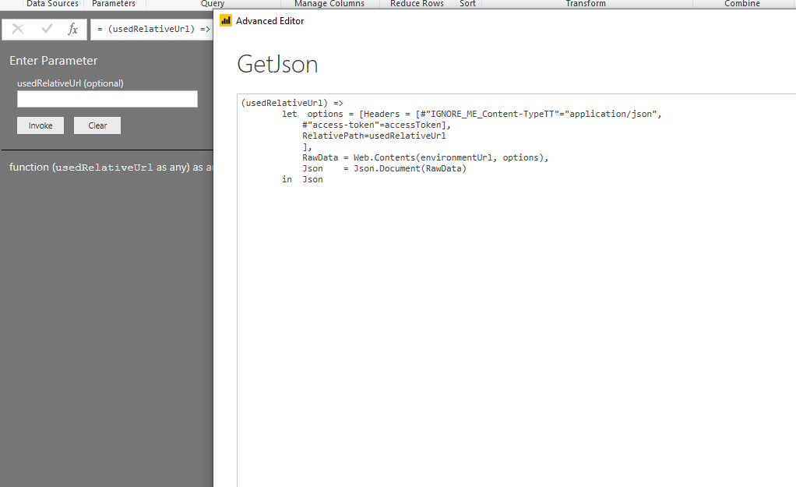Select the Query ribbon group label
This screenshot has width=796, height=487.
coord(213,4)
